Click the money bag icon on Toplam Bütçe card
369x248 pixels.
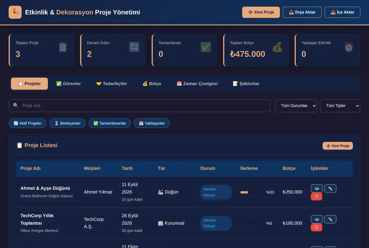(x=277, y=47)
